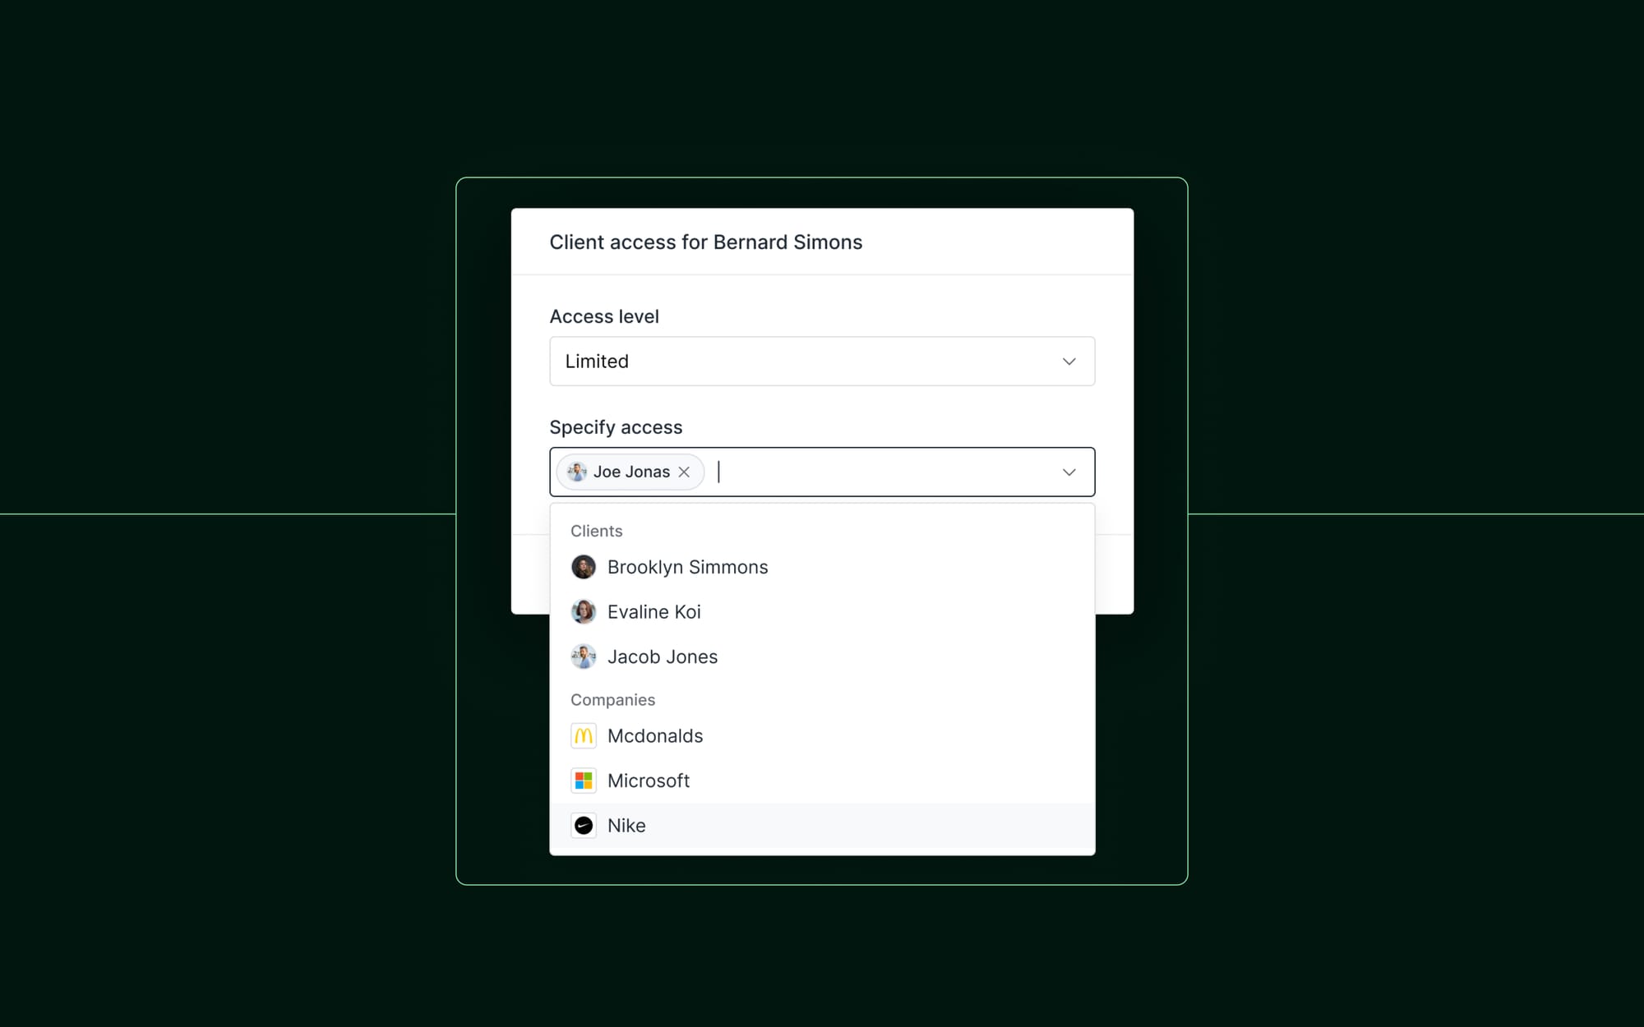Click Evaline Koi avatar icon
Image resolution: width=1644 pixels, height=1027 pixels.
pos(584,612)
